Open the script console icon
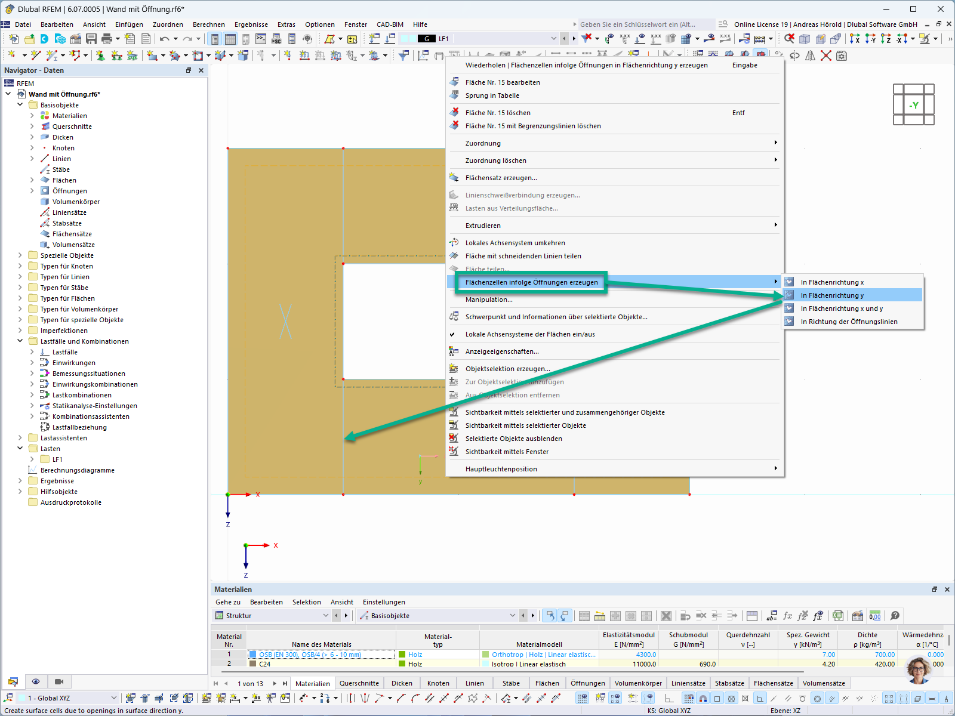This screenshot has height=716, width=955. 261,39
